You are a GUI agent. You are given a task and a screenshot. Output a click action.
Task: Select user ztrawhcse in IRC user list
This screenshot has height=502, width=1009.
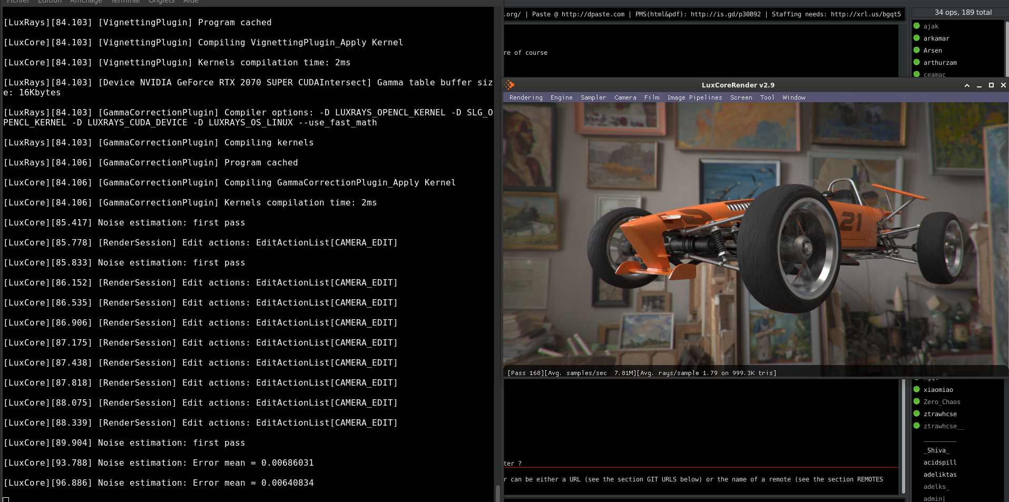click(940, 414)
